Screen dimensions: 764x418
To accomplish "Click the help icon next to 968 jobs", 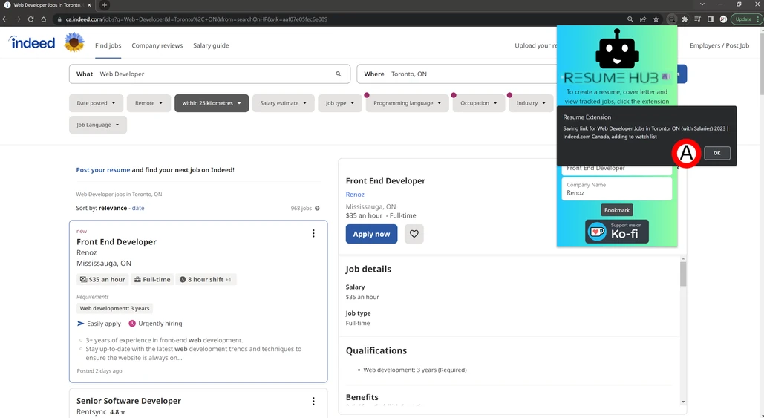I will pyautogui.click(x=317, y=208).
